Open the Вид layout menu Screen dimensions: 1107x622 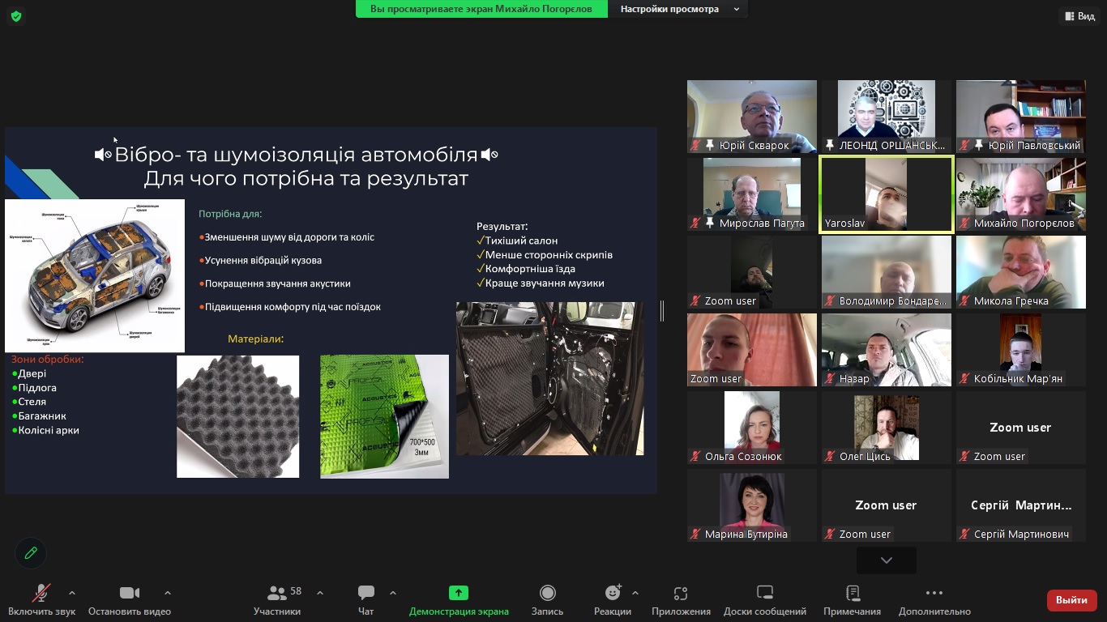(x=1079, y=16)
